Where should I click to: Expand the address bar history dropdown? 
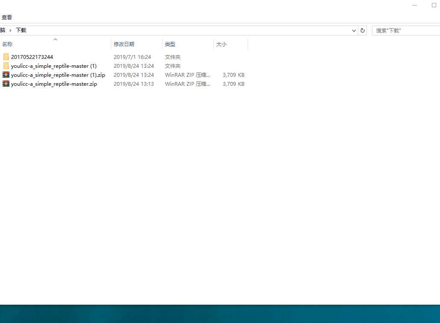354,31
